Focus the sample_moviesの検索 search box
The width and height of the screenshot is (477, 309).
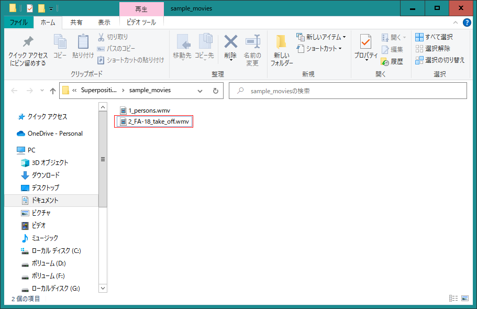pyautogui.click(x=348, y=91)
